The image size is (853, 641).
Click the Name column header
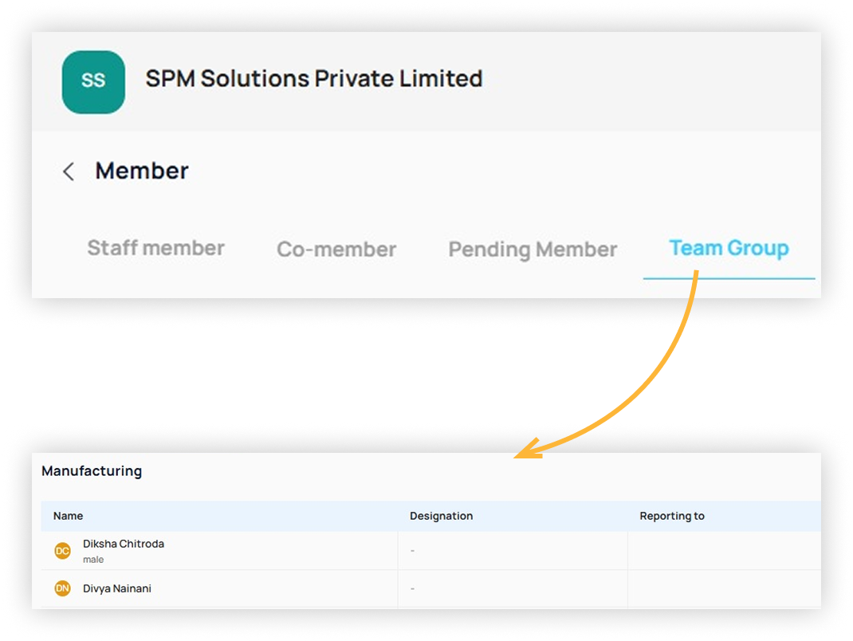[69, 516]
